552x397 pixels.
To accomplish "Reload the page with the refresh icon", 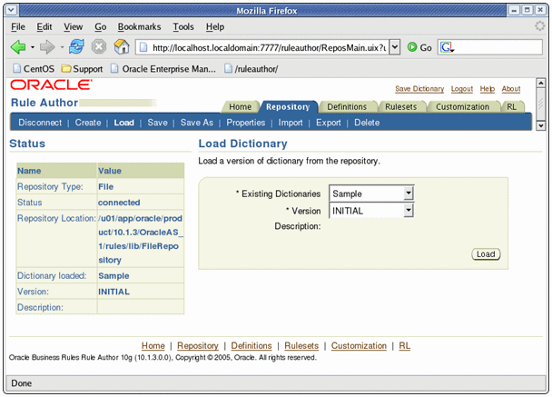I will coord(76,46).
